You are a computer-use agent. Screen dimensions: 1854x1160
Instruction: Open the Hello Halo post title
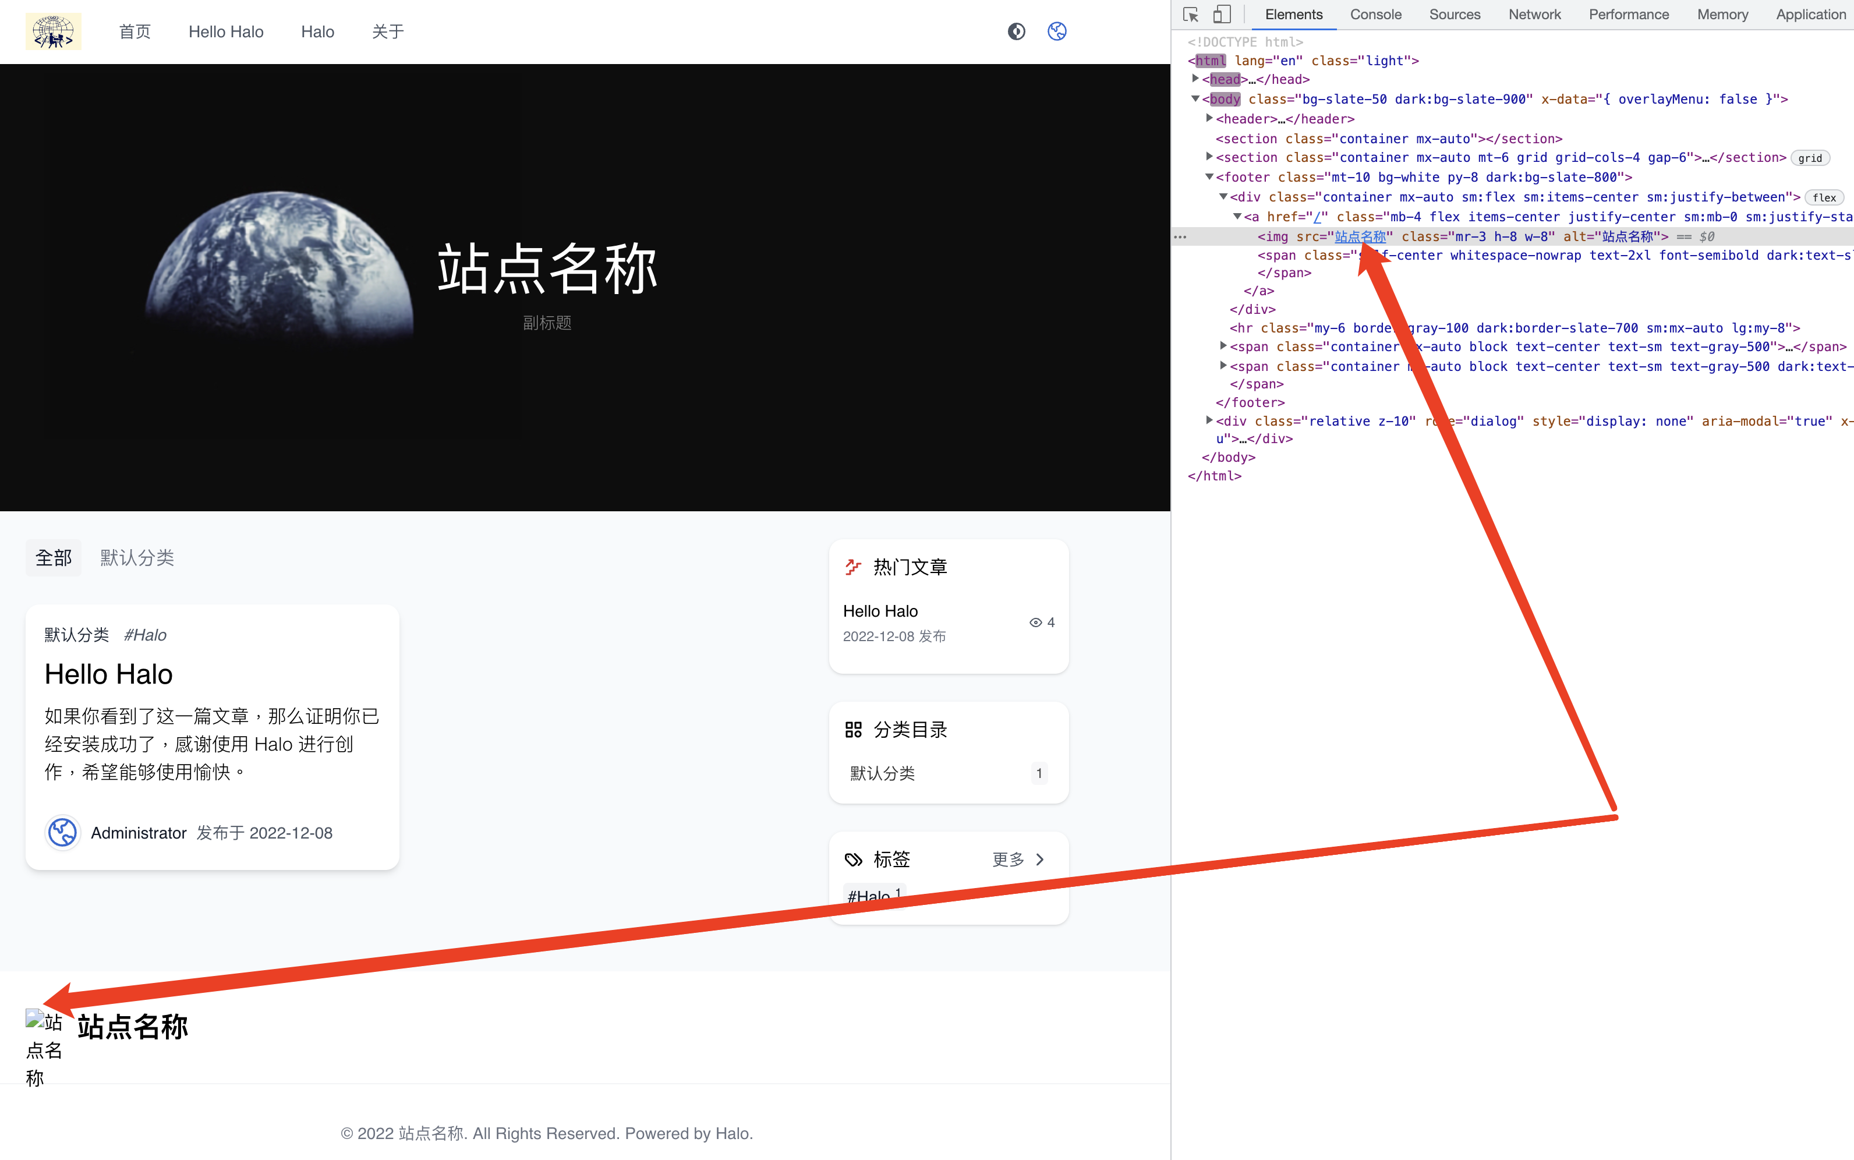(x=108, y=674)
